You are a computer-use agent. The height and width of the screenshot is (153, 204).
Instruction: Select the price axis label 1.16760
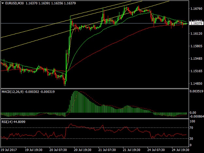click(x=196, y=9)
